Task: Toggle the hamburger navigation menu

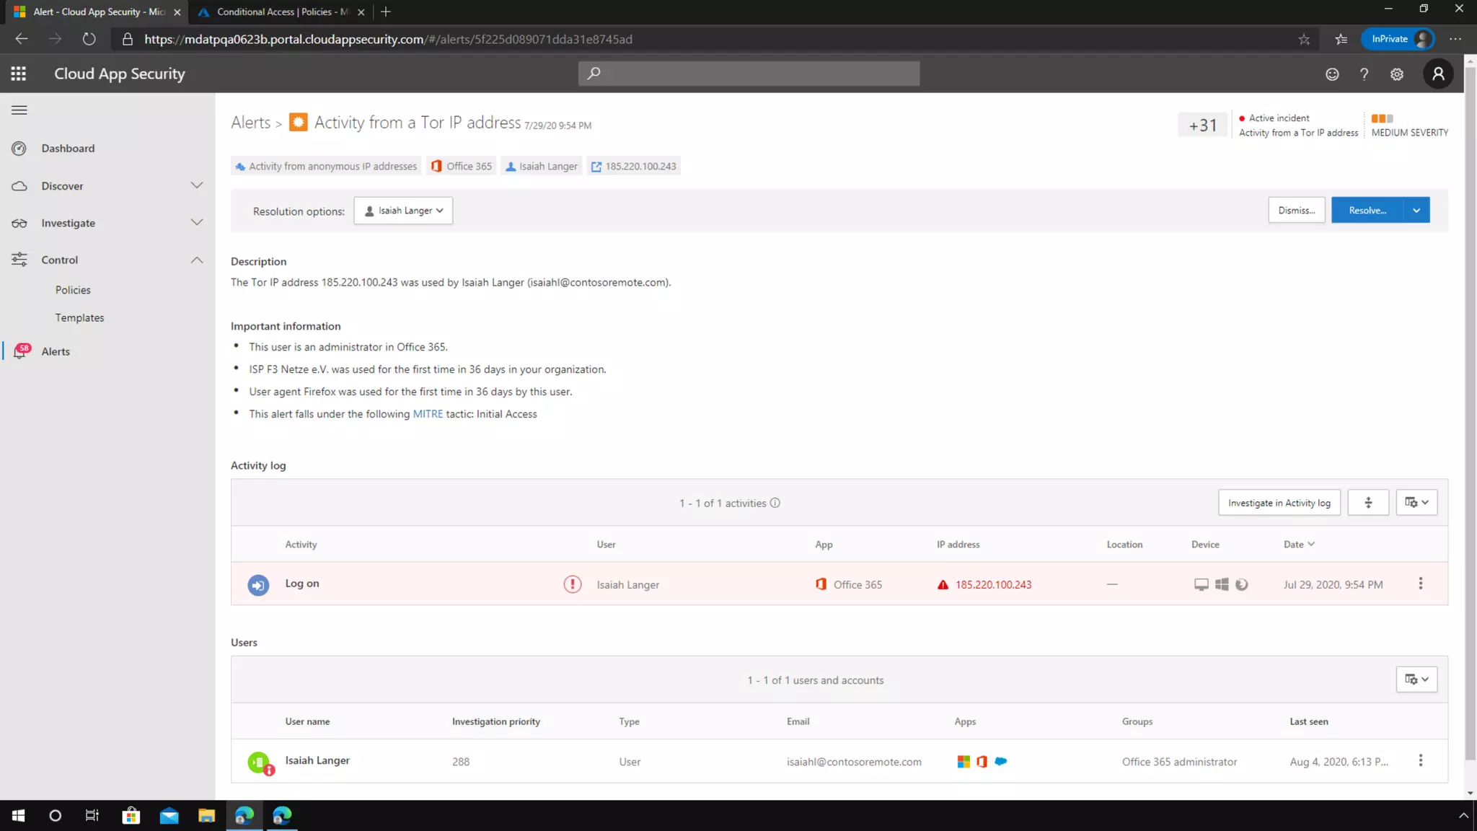Action: [19, 110]
